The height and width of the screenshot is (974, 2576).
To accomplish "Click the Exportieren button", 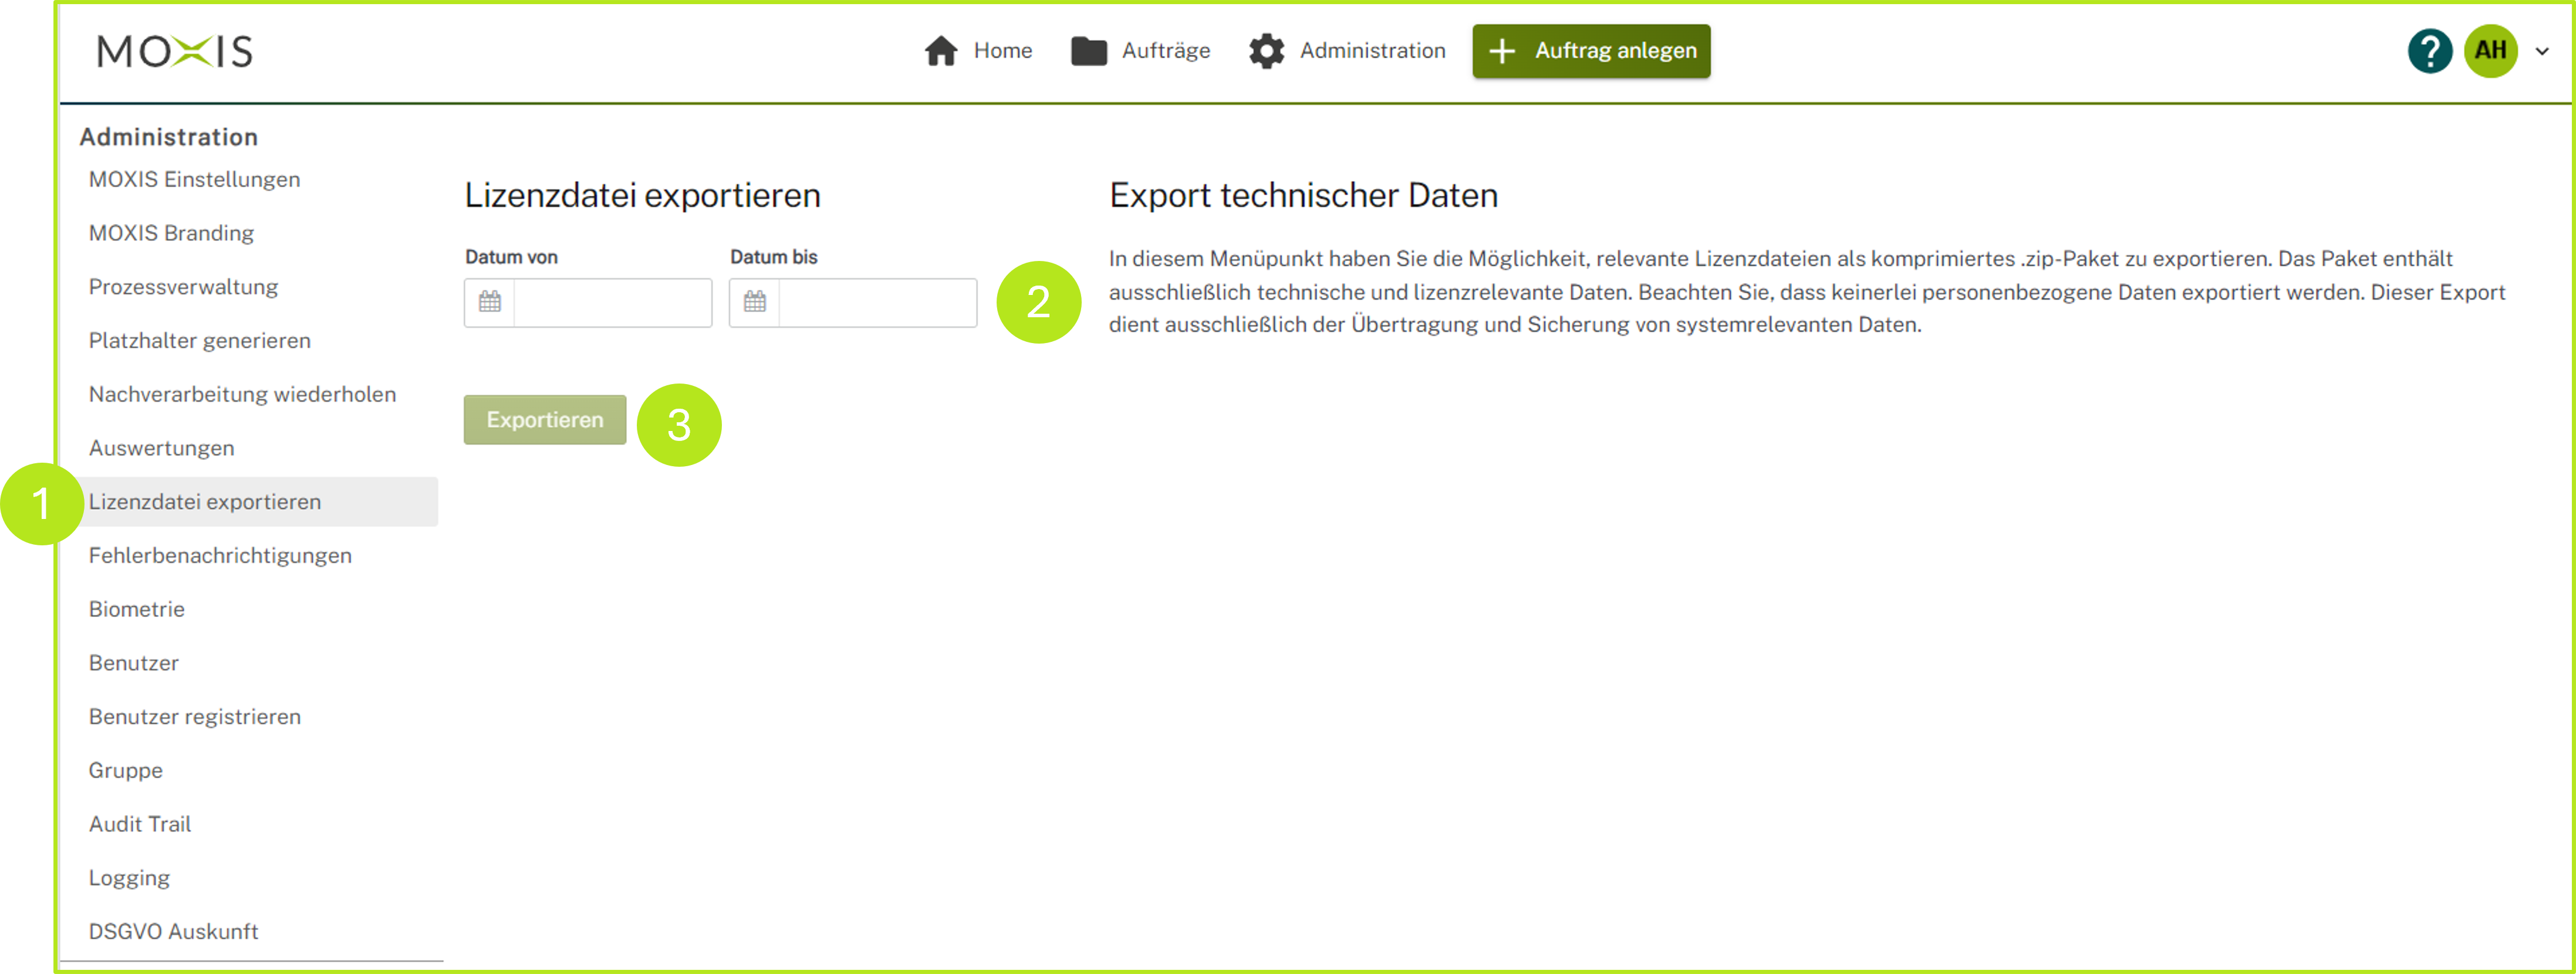I will tap(544, 420).
